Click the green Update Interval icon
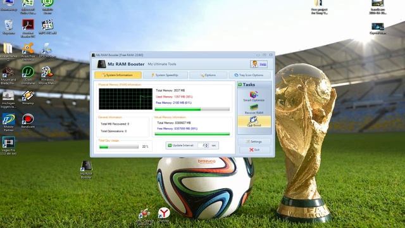 click(x=170, y=146)
